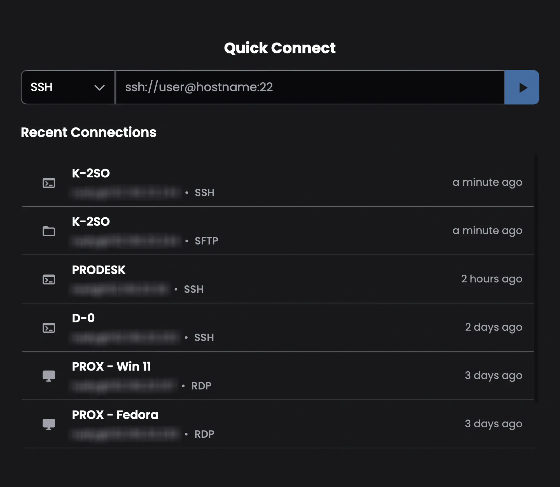Click RDP label under PROX - Win 11
Image resolution: width=560 pixels, height=487 pixels.
[201, 386]
